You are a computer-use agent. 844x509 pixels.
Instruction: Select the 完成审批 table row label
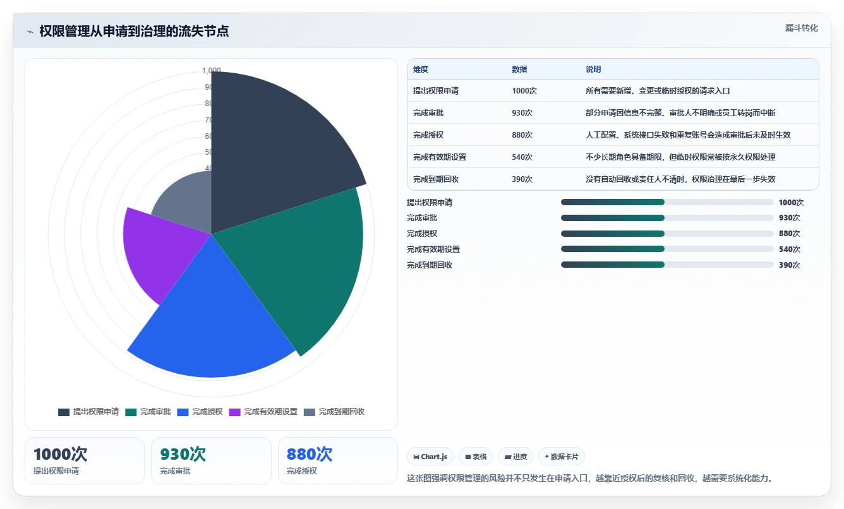click(x=428, y=113)
